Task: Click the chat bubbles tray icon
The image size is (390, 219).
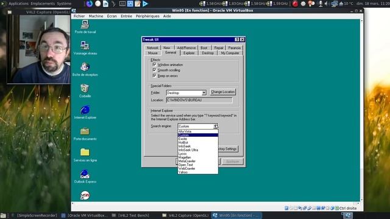Action: point(311,4)
